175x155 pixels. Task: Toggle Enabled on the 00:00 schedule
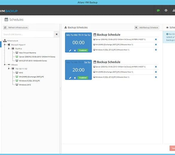pyautogui.click(x=83, y=50)
